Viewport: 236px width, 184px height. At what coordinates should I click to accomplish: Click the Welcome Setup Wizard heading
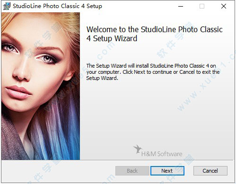(154, 34)
